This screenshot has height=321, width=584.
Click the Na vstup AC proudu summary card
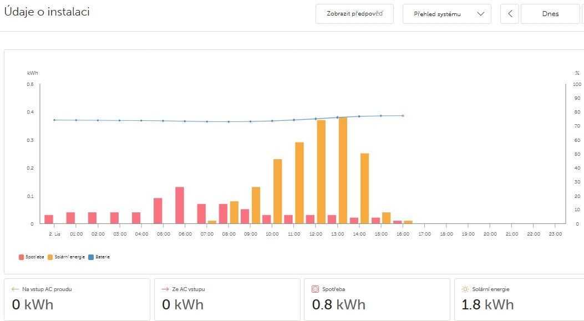pos(77,299)
